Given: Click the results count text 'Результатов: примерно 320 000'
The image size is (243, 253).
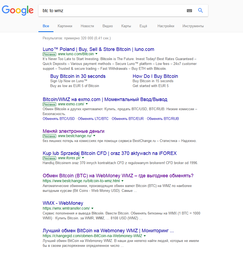Looking at the screenshot, I should [68, 38].
